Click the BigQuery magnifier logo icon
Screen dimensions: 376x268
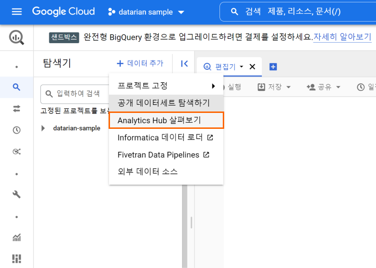coord(16,37)
